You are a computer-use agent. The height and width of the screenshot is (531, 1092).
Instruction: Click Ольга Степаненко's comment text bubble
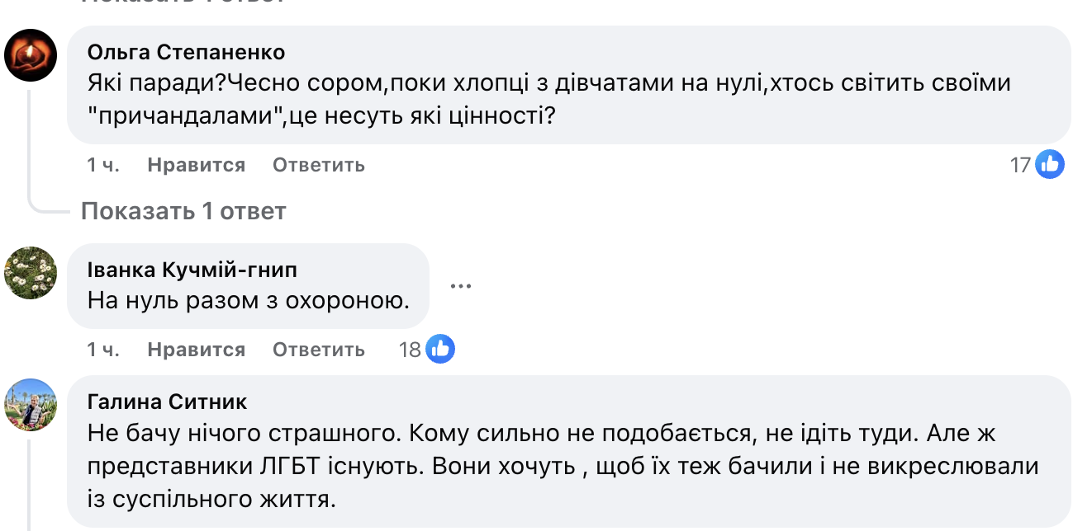tap(548, 101)
